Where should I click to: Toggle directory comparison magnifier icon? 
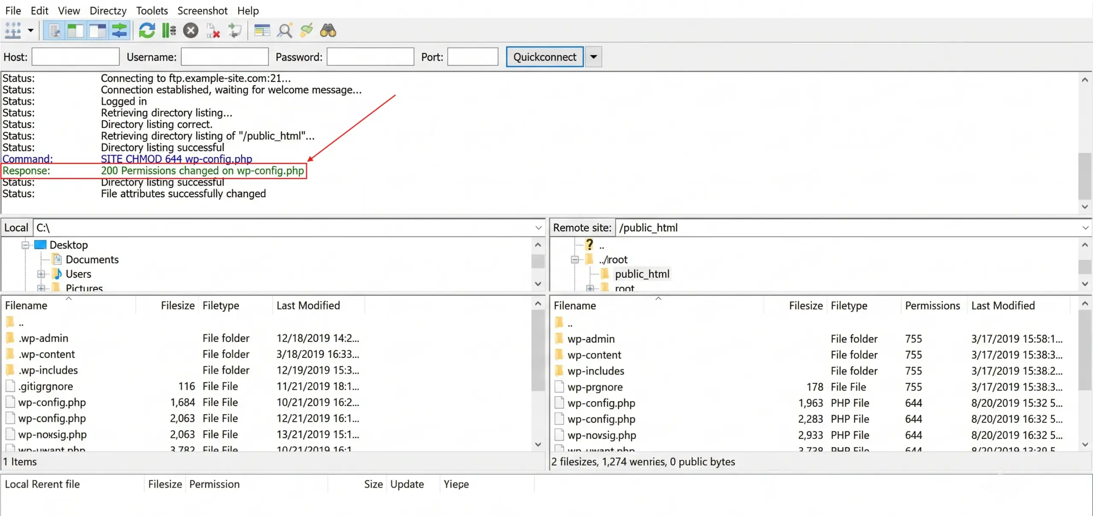pos(285,31)
